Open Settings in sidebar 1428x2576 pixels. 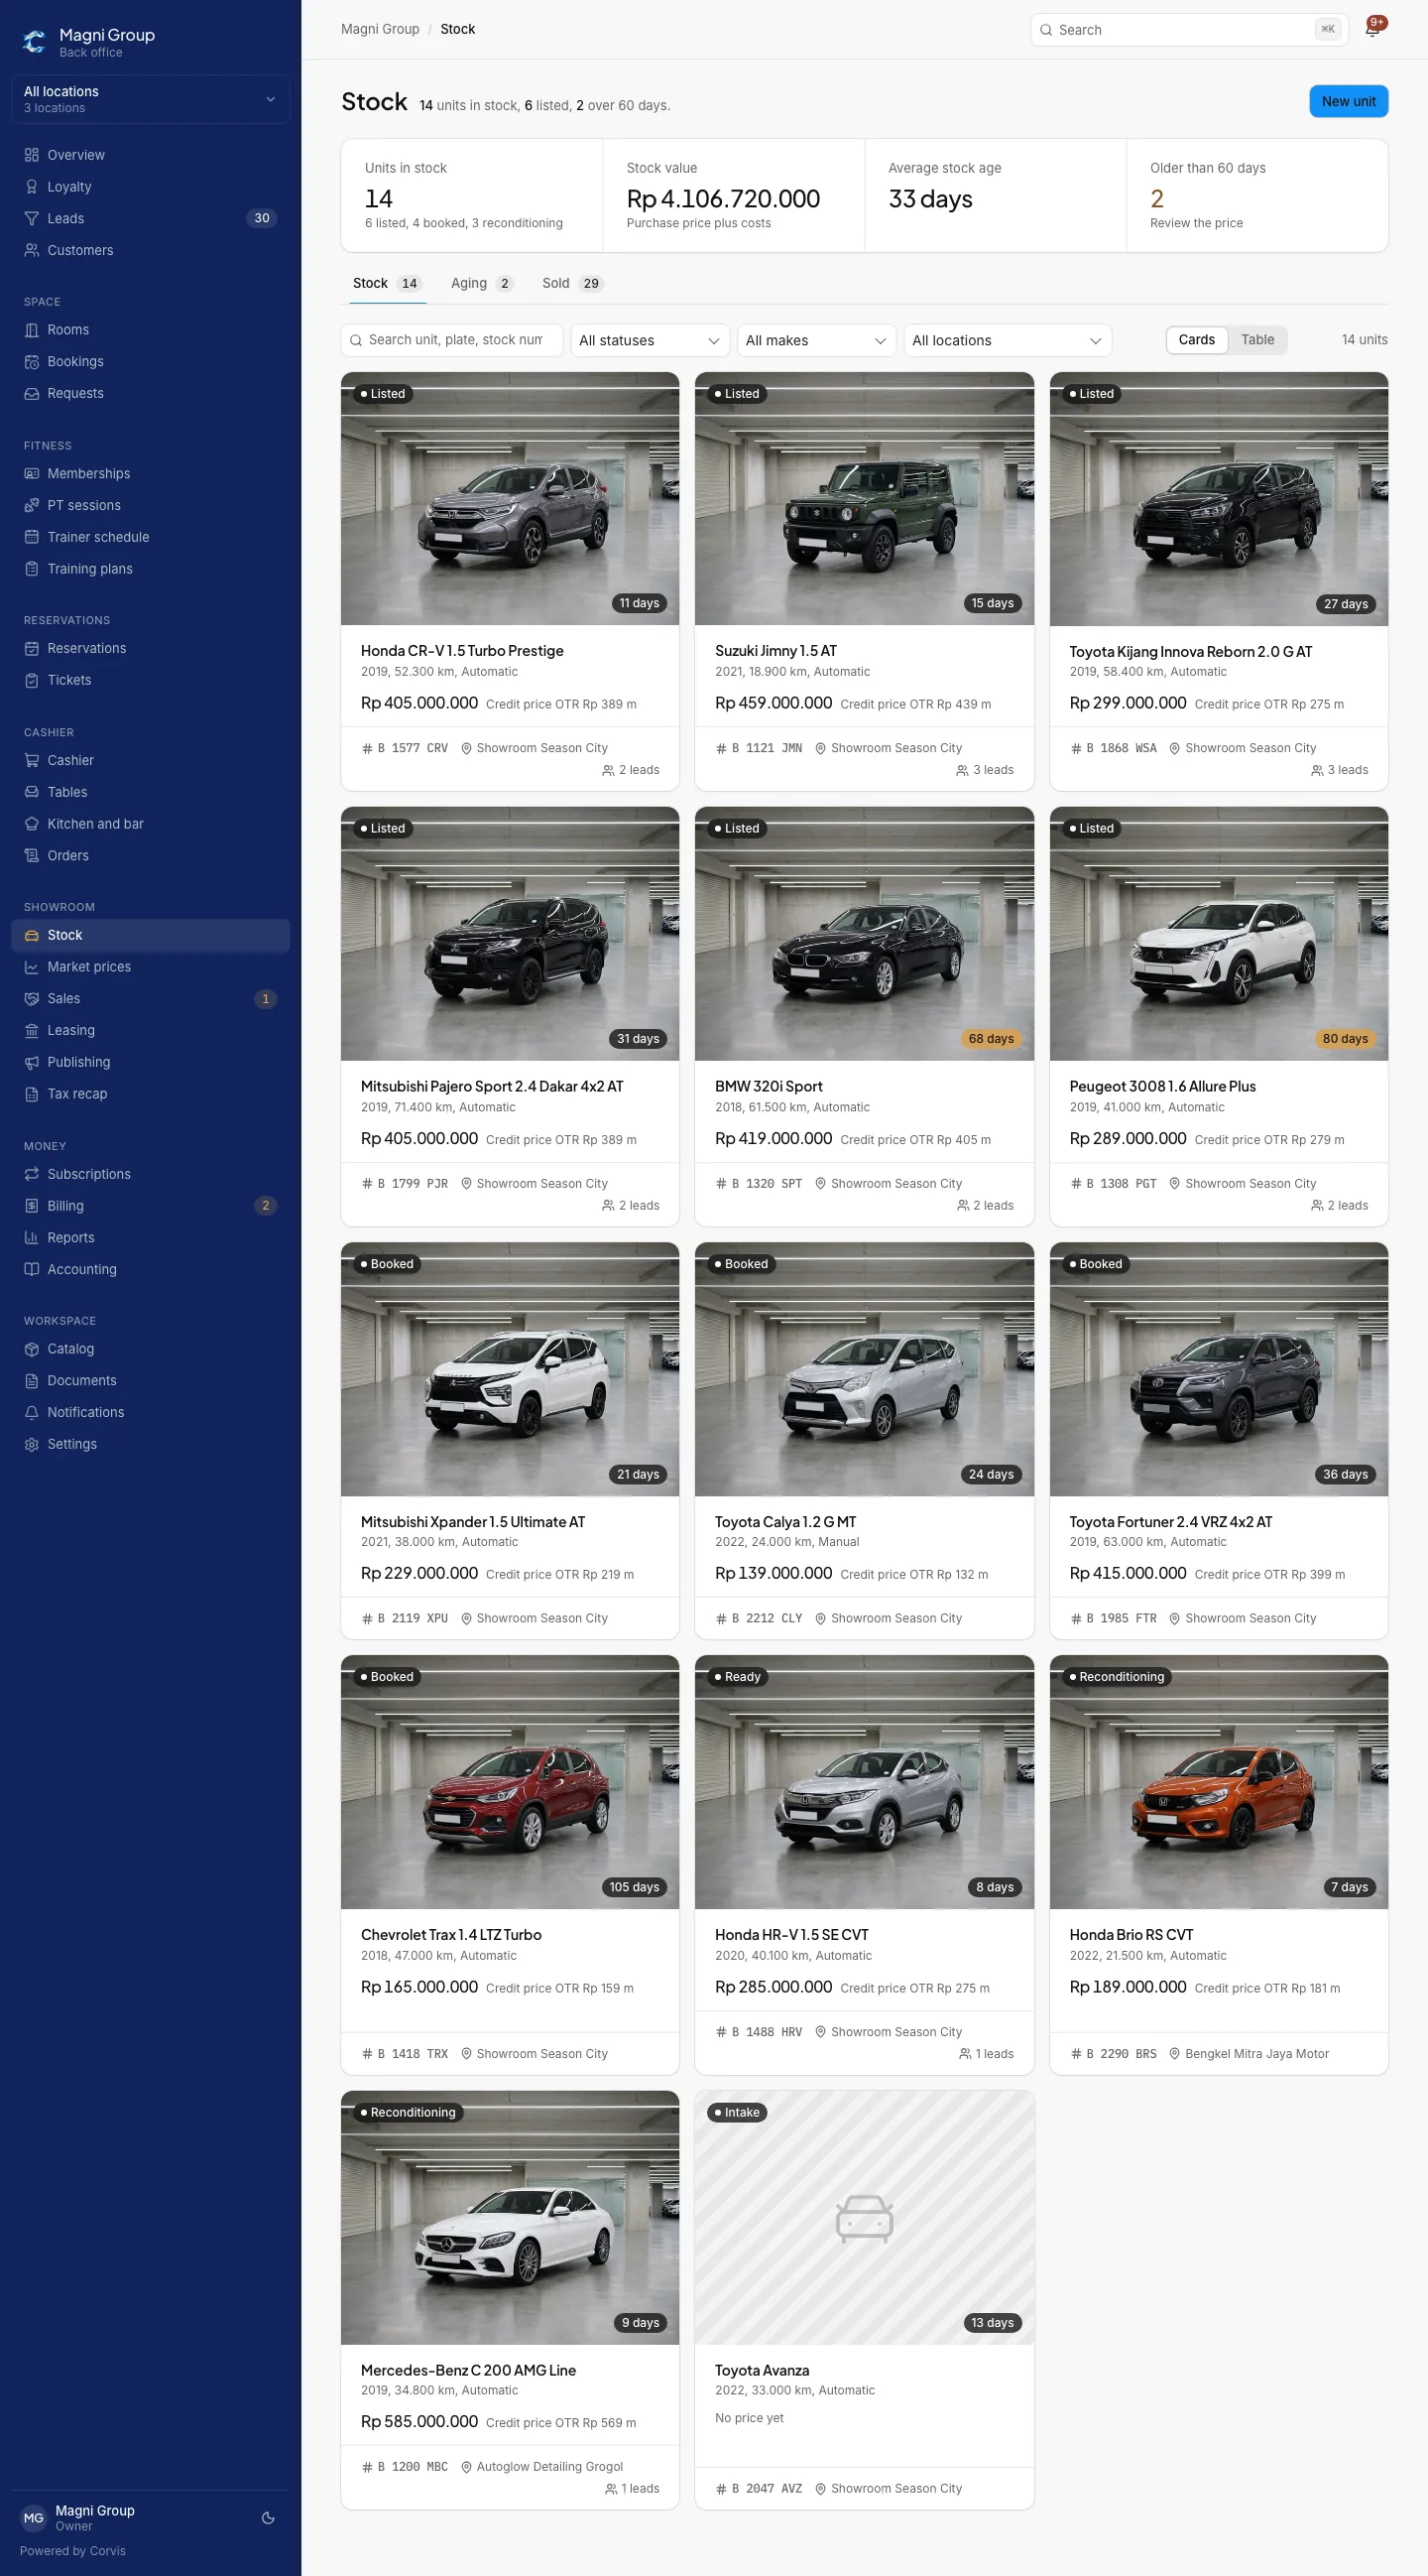coord(150,1443)
